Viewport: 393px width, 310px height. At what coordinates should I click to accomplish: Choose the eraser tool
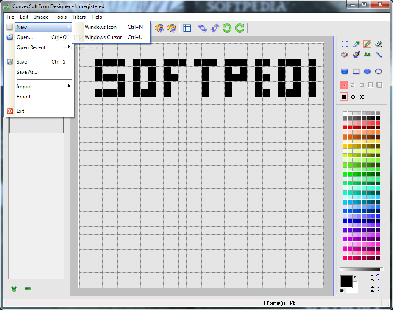tap(379, 44)
